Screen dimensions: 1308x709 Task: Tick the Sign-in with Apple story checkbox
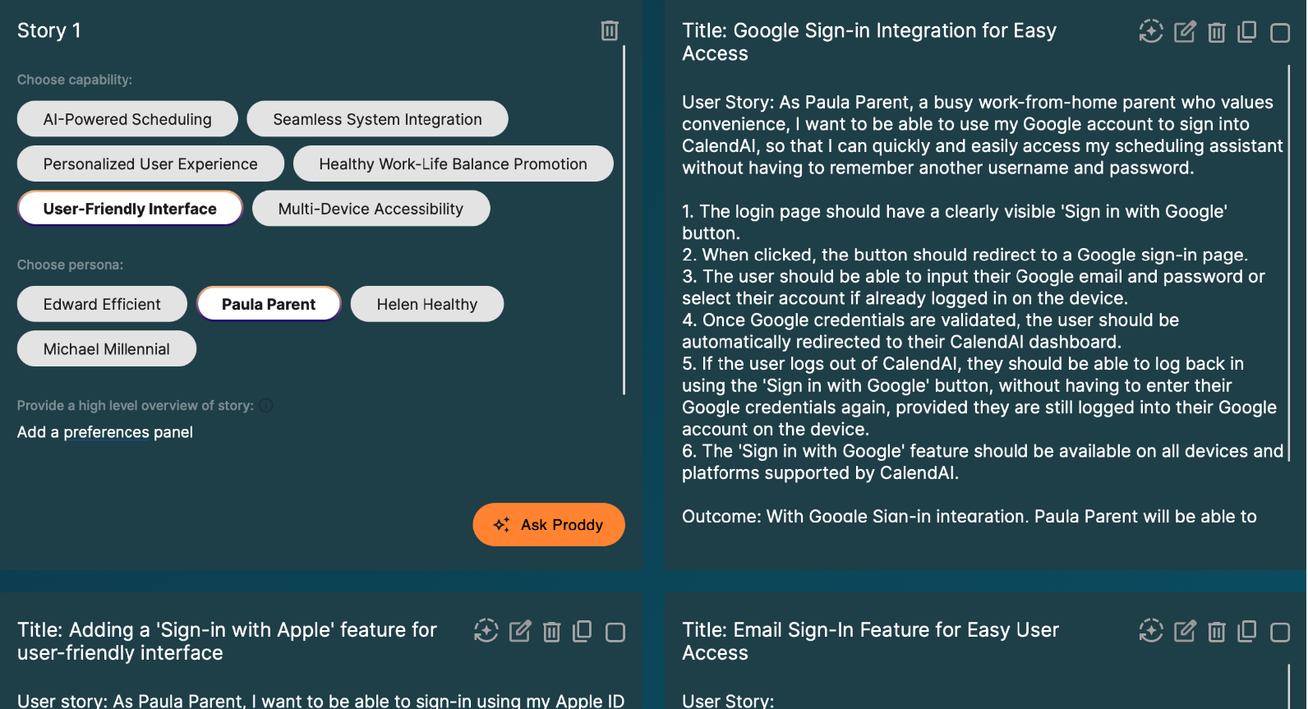click(x=615, y=633)
